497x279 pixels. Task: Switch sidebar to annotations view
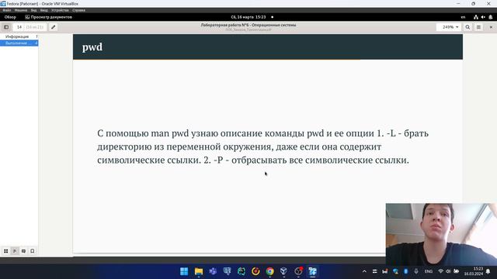coord(23,251)
